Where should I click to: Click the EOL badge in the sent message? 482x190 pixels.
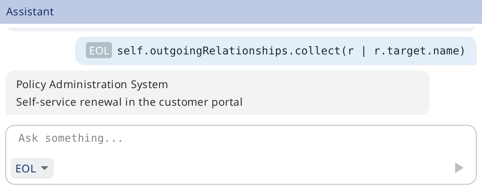coord(99,50)
